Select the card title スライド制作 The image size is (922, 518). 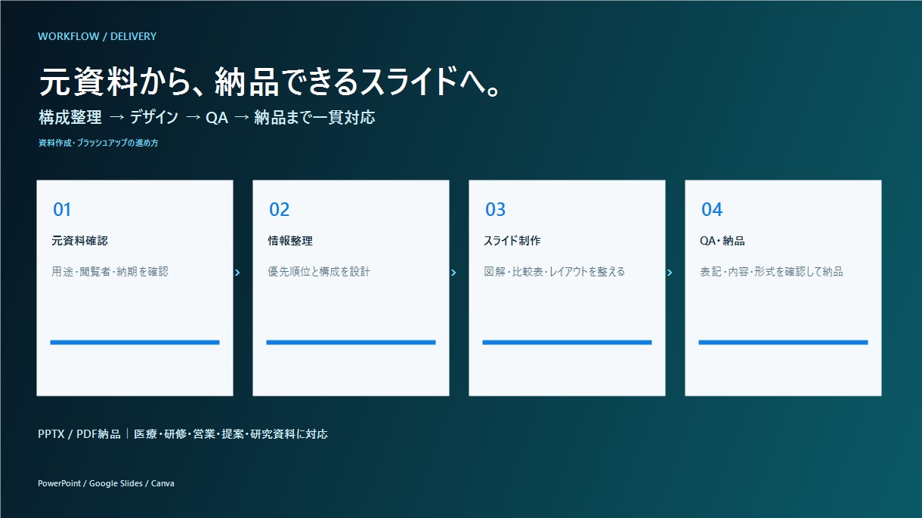coord(512,241)
